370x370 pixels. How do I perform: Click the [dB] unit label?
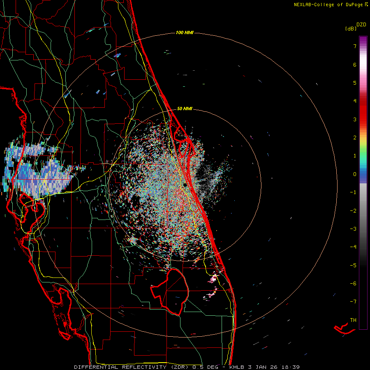tap(351, 28)
